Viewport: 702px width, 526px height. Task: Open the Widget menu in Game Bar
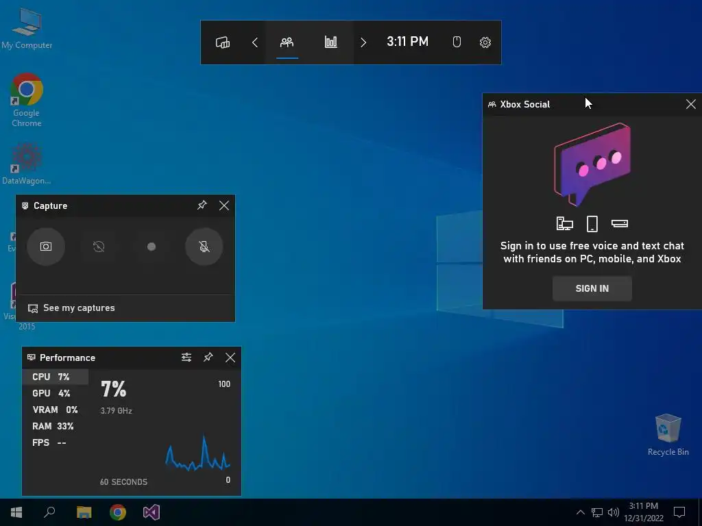223,42
